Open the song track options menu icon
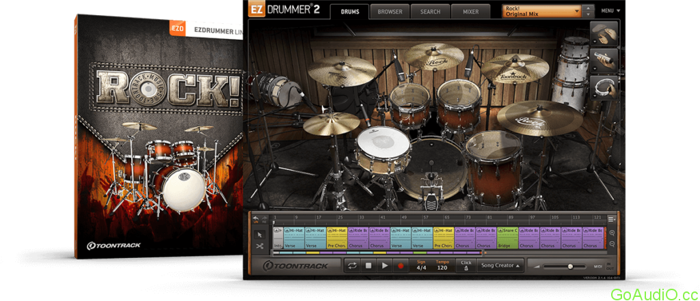Screen dimensions: 700x301 [612, 219]
